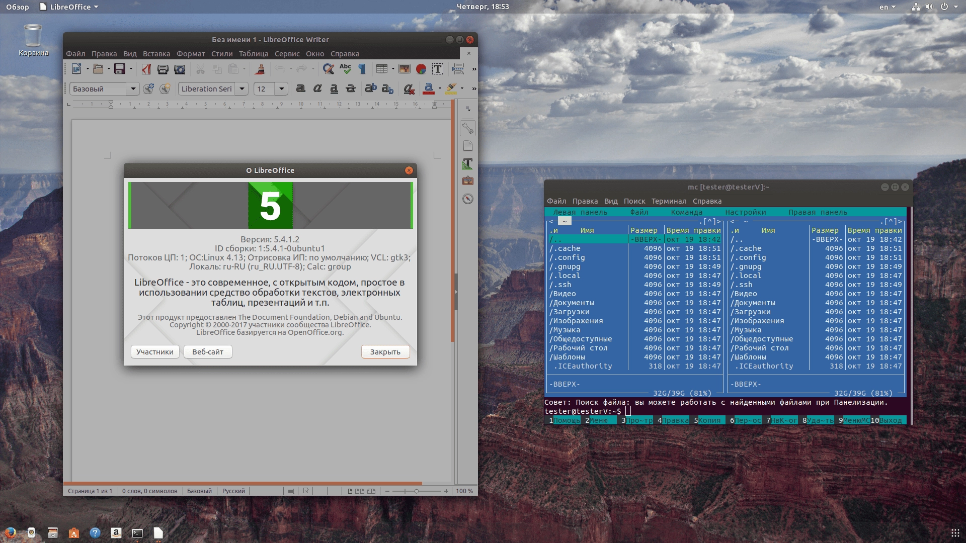Export the document directly as PDF
Screen dimensions: 966x543
pos(146,69)
